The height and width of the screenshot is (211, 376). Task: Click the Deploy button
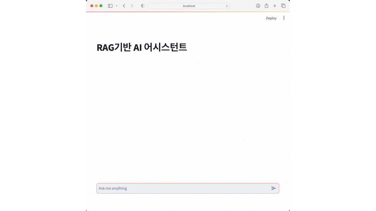click(x=271, y=18)
